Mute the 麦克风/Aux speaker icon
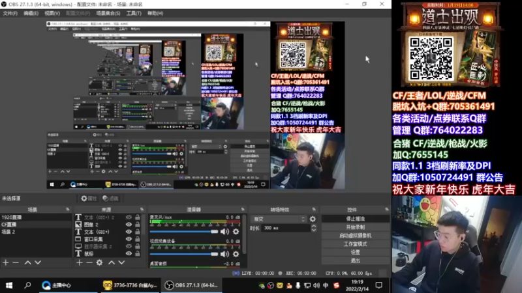 224,232
